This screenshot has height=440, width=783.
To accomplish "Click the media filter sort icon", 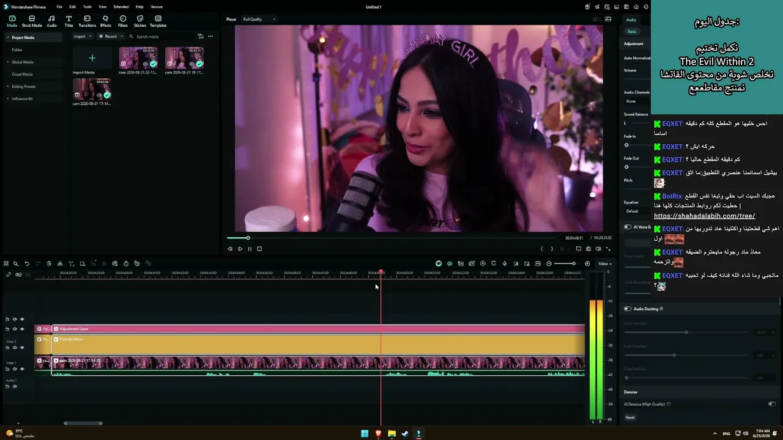I will tap(201, 36).
